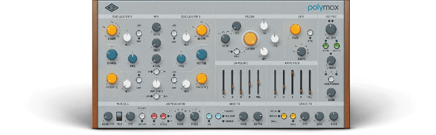436x135 pixels.
Task: Adjust the Arpeggiator RATE knob
Action: (180, 116)
